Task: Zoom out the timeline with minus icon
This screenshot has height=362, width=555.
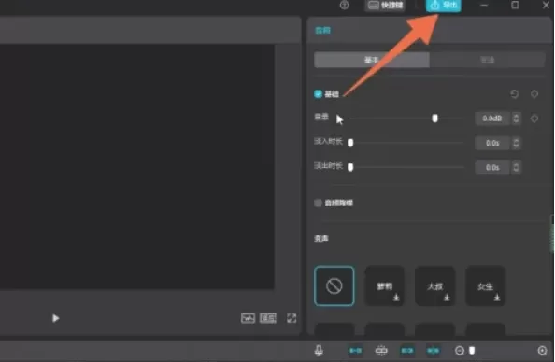Action: (460, 350)
